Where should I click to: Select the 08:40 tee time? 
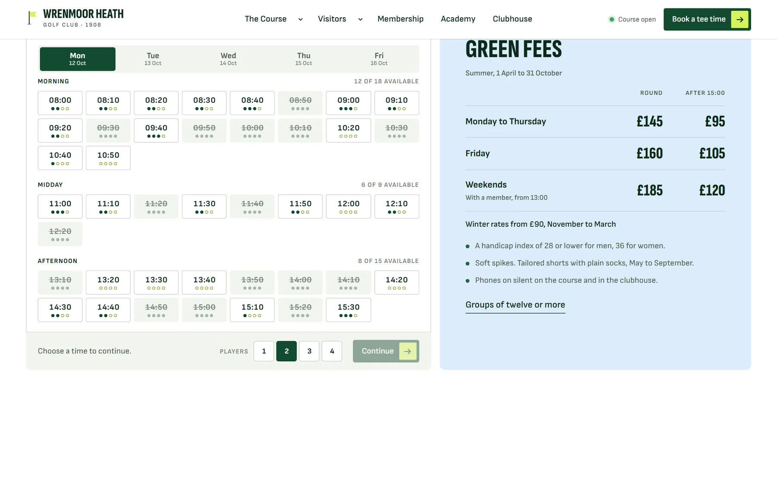point(252,103)
